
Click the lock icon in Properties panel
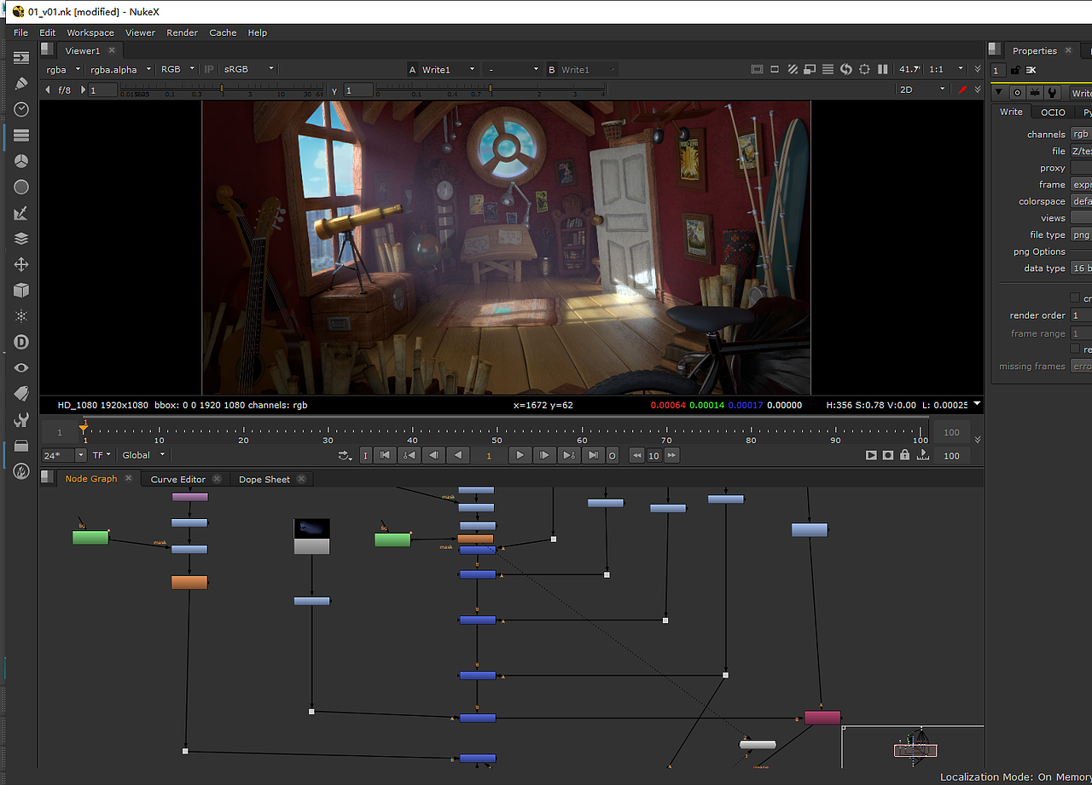tap(1015, 70)
